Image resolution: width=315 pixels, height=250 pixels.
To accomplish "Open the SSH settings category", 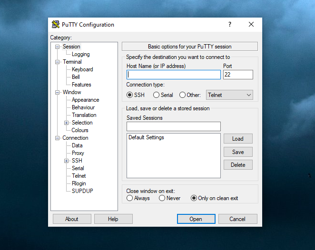I will [77, 161].
